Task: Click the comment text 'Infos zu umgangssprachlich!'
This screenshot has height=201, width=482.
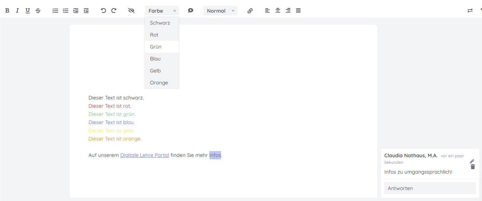Action: point(418,172)
